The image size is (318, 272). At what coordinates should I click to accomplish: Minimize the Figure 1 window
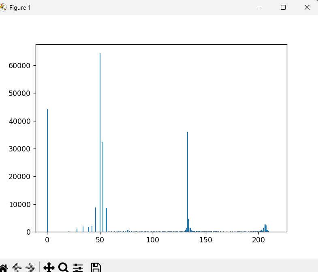[260, 7]
